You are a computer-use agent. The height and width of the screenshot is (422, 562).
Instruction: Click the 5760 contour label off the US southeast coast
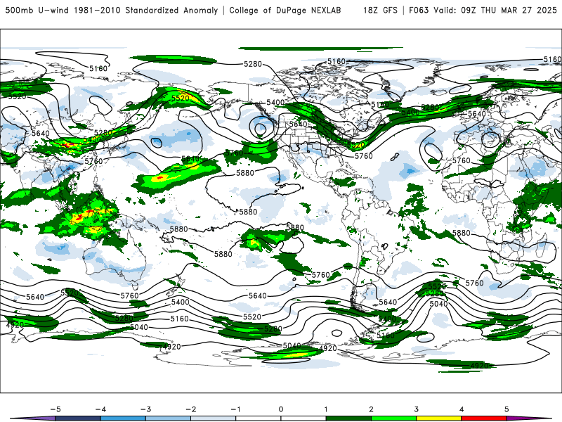(363, 156)
